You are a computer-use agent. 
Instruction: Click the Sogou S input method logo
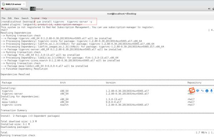click(x=192, y=90)
